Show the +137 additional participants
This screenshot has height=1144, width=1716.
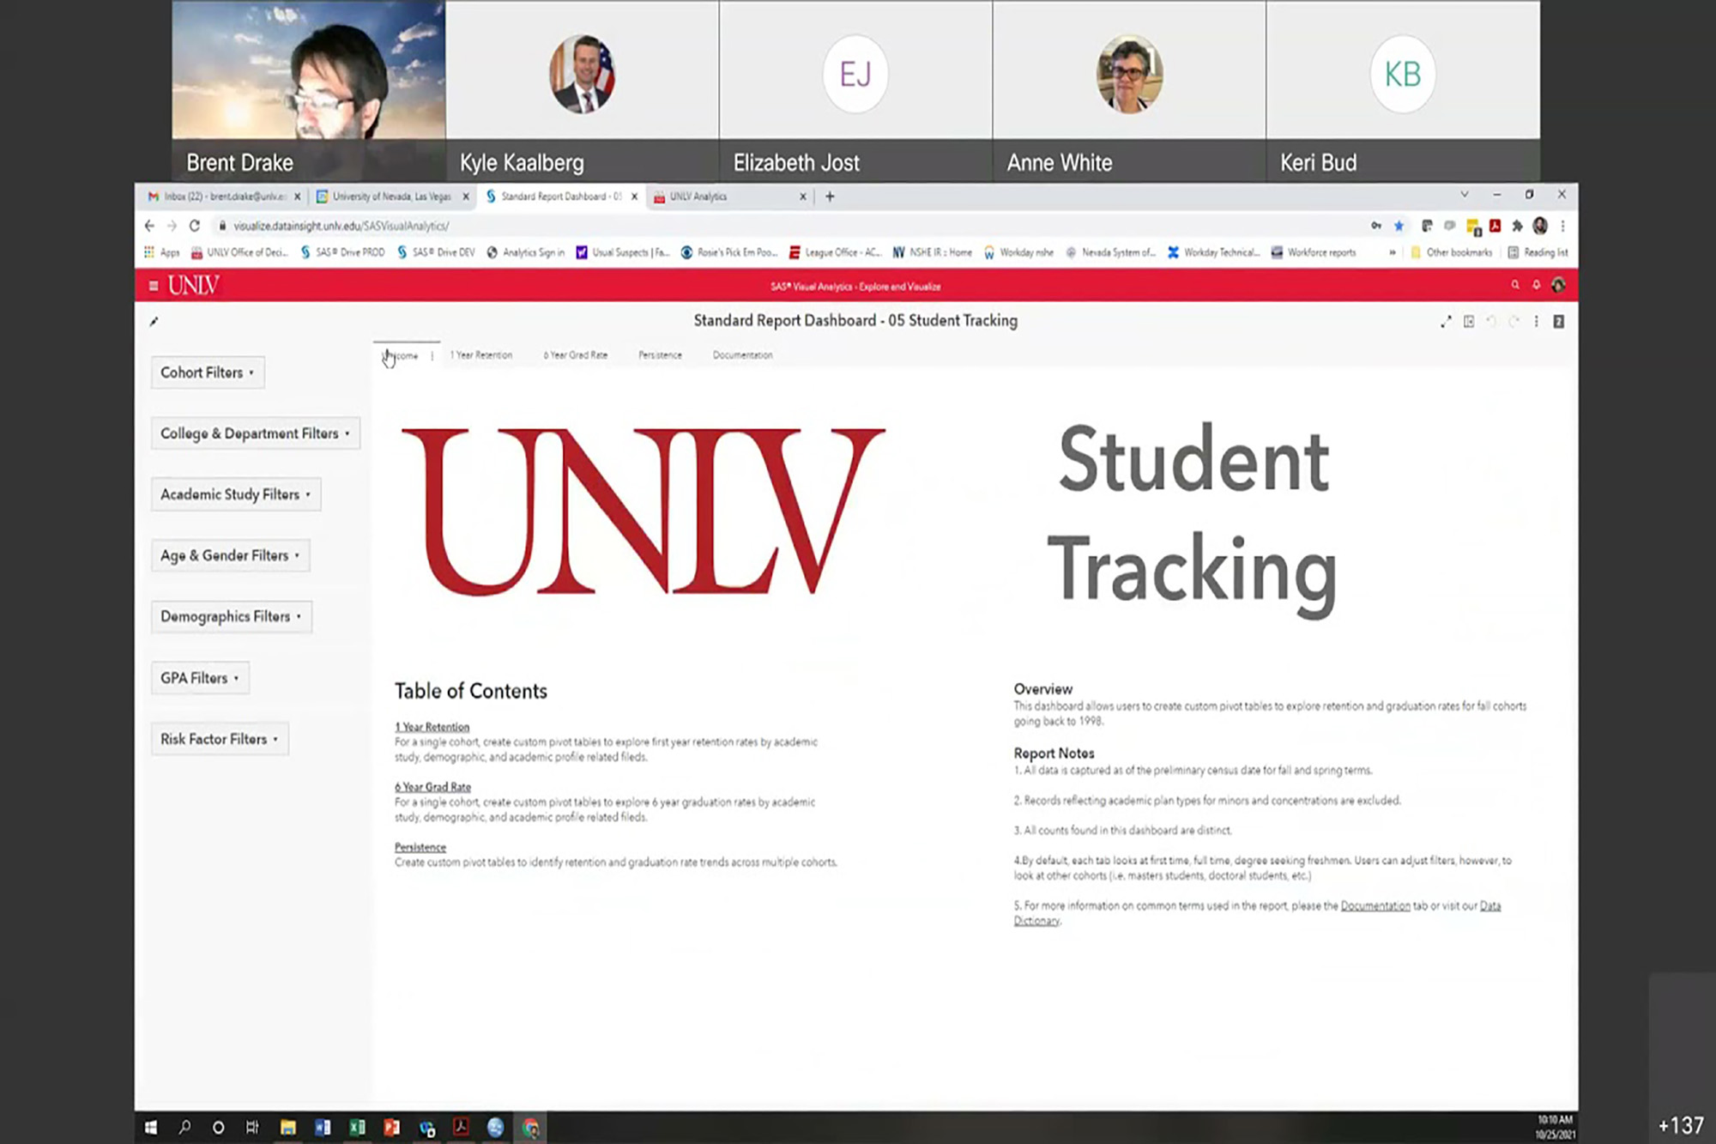point(1681,1125)
